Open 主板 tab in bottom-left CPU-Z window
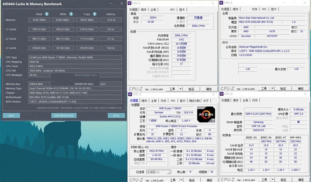The image size is (311, 182). pos(154,101)
